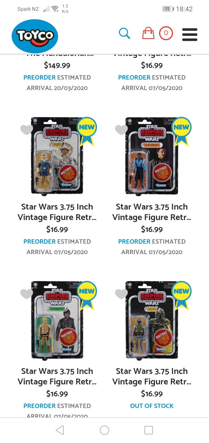Open the red shopping bag cart
The image size is (209, 443).
[x=148, y=33]
